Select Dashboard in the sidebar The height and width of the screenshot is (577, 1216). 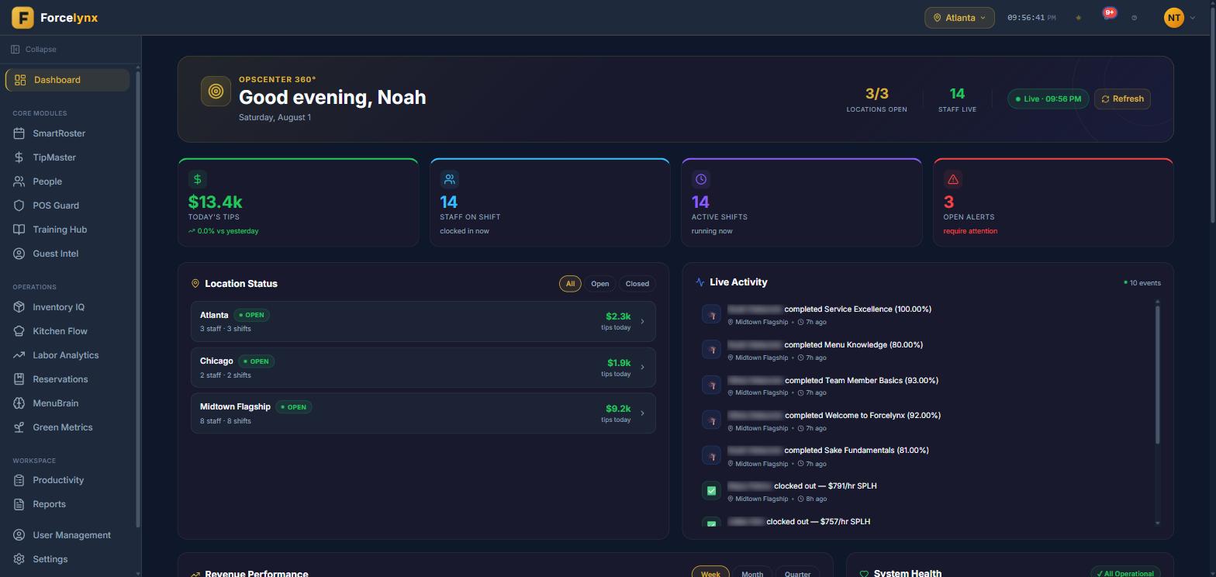pyautogui.click(x=67, y=80)
